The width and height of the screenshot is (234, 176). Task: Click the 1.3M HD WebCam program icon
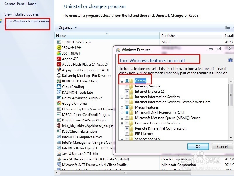click(59, 42)
